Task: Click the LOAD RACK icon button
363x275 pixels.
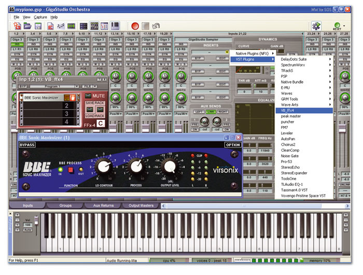Action: coord(100,109)
